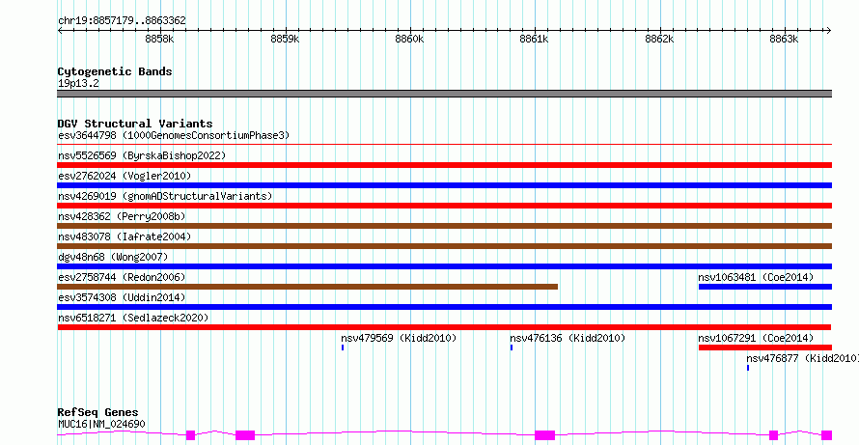Open variant nsv476877 (Kidd2010) label
Screen dimensions: 859x445
[x=803, y=358]
